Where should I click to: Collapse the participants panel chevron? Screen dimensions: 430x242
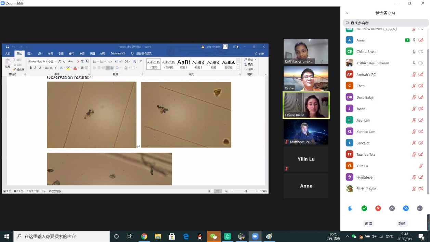(x=347, y=13)
